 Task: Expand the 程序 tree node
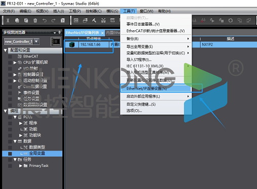pos(21,123)
